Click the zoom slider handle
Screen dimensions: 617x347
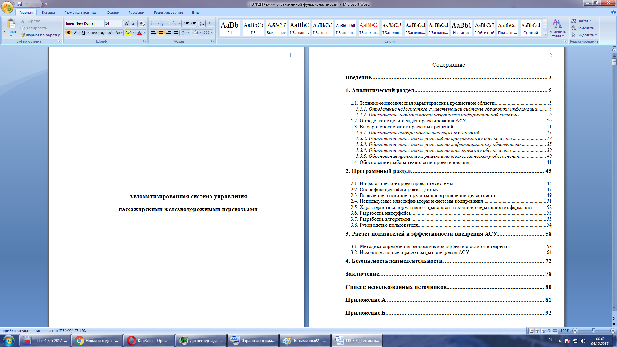[x=594, y=331]
